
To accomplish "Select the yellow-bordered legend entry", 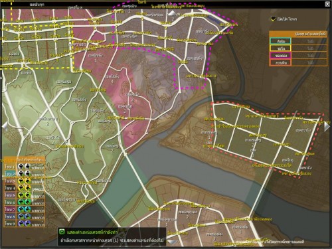I will click(x=280, y=48).
